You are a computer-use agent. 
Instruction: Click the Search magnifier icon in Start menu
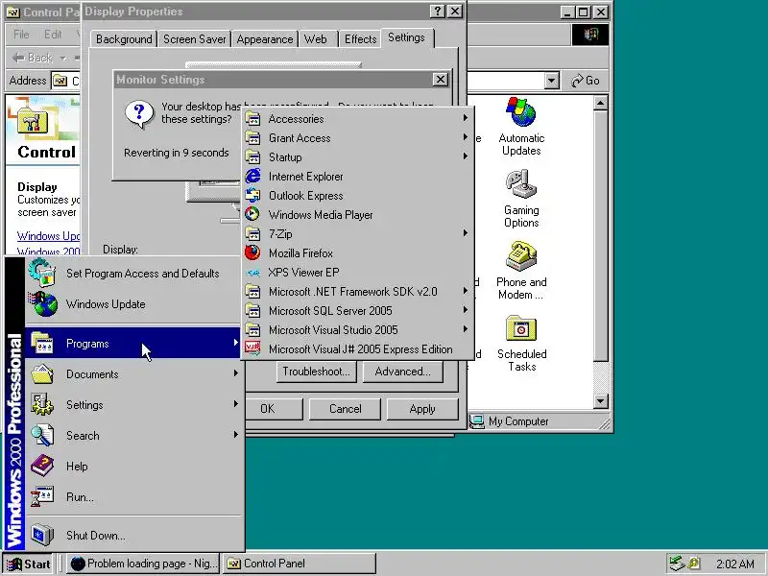[42, 436]
